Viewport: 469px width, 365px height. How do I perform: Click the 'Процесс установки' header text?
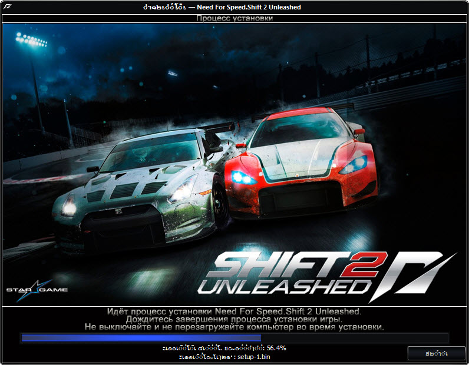click(234, 18)
